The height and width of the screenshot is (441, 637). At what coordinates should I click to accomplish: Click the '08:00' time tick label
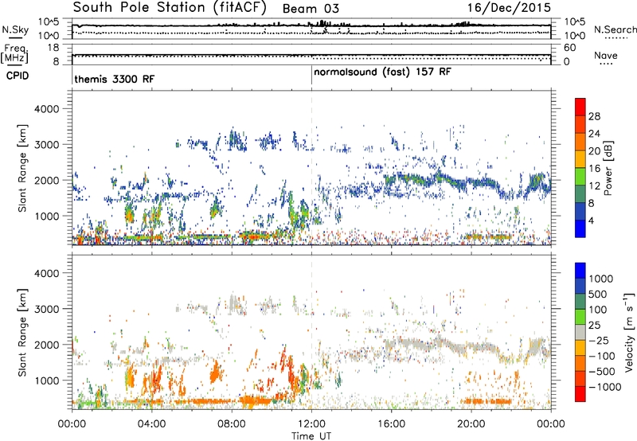click(232, 424)
